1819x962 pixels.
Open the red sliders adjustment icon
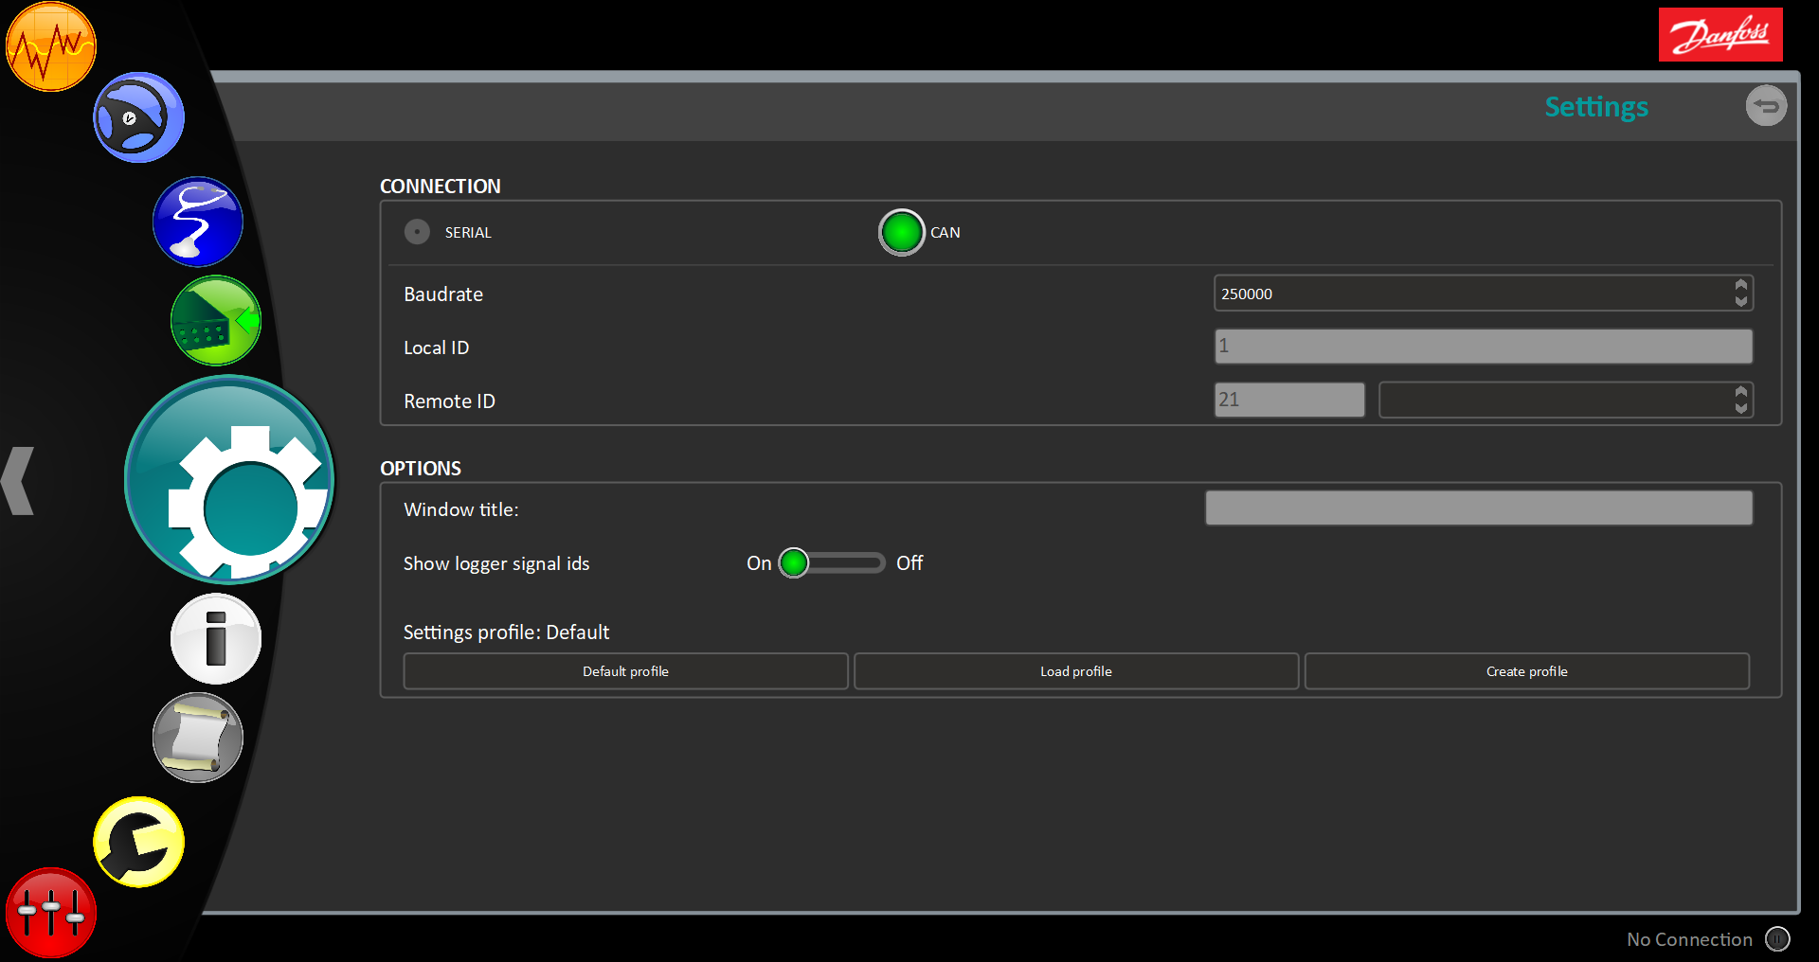[51, 913]
